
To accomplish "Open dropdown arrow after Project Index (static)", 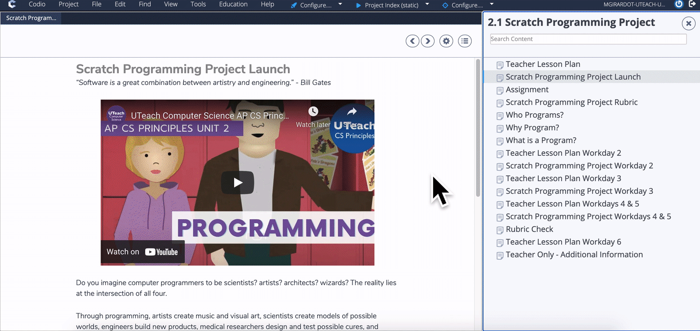I will coord(427,4).
